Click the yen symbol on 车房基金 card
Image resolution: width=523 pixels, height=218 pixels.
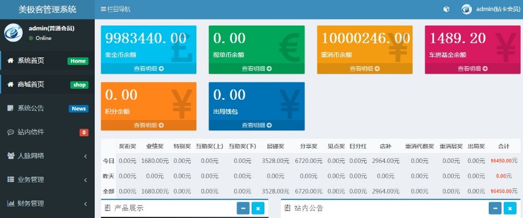coord(506,48)
